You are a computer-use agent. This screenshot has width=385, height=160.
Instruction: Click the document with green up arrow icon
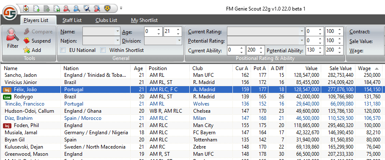pyautogui.click(x=37, y=8)
